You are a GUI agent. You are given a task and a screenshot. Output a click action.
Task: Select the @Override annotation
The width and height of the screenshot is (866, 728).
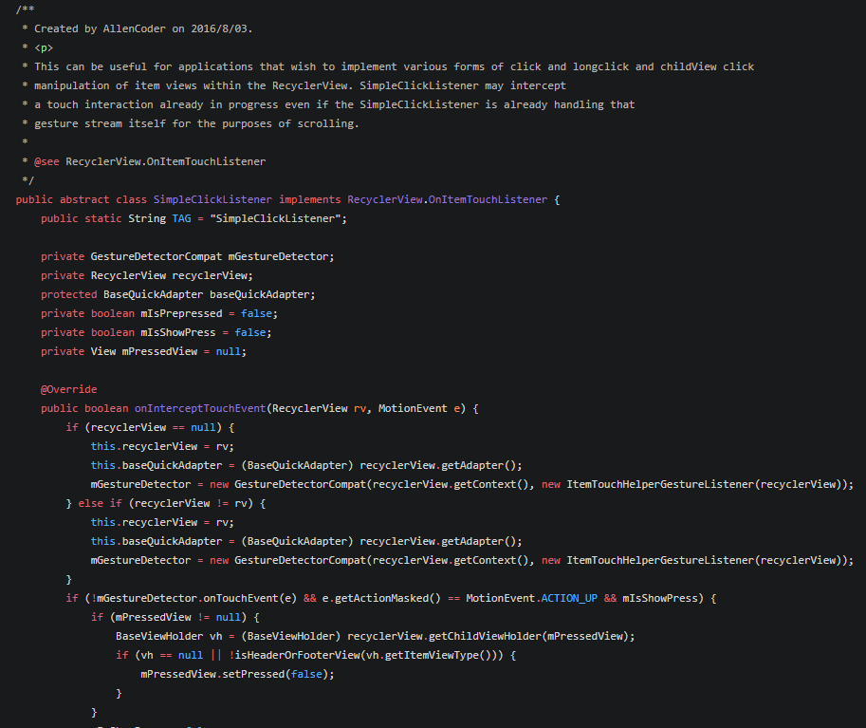[x=68, y=389]
